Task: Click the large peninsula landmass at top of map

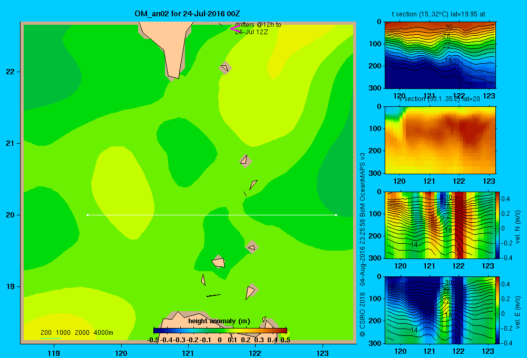Action: pyautogui.click(x=169, y=45)
